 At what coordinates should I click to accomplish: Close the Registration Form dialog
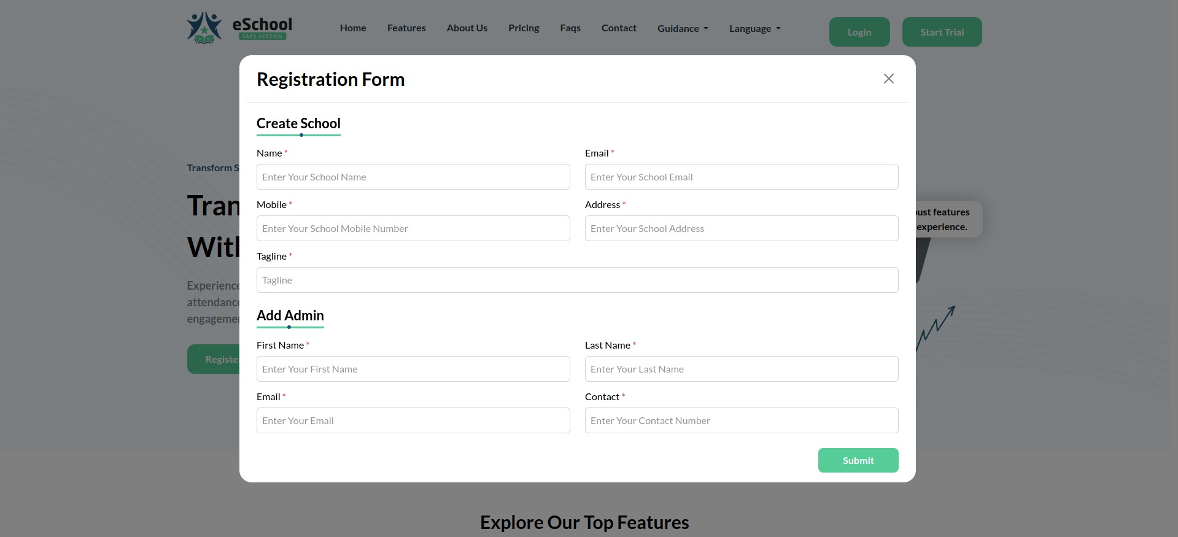pyautogui.click(x=888, y=79)
